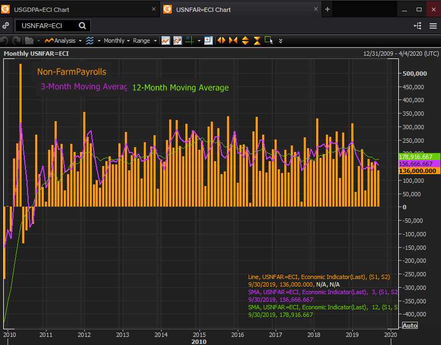Viewport: 441px width, 345px height.
Task: Click the 12-Month Moving Average legend label
Action: click(180, 88)
